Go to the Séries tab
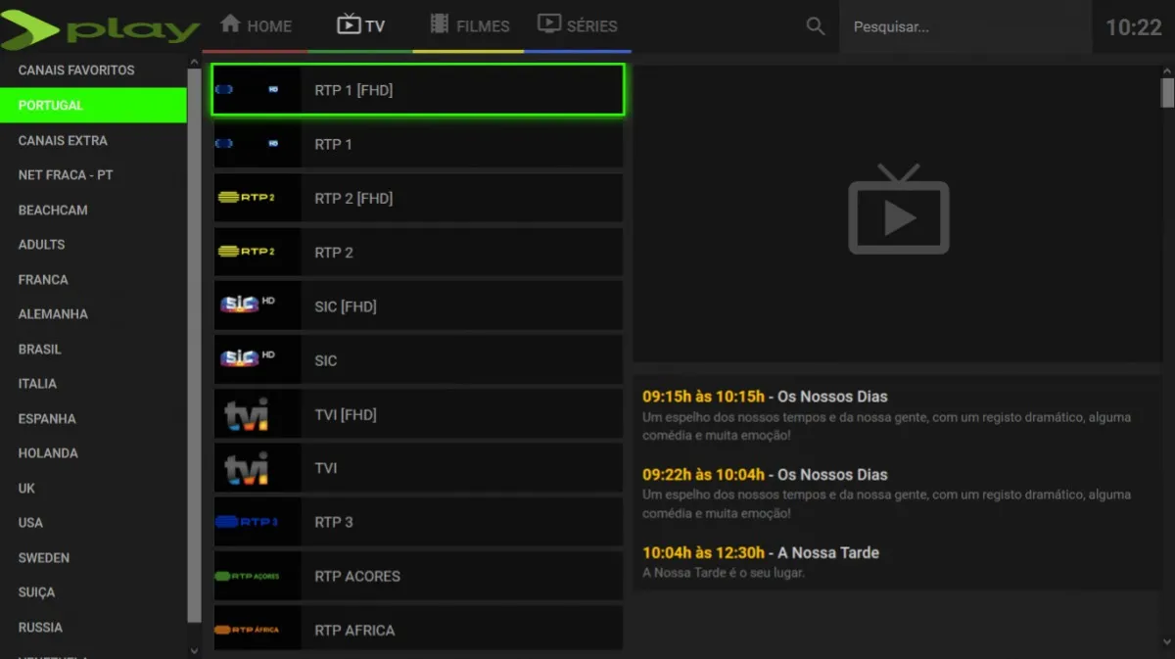Screen dimensions: 1175x659 coord(578,26)
